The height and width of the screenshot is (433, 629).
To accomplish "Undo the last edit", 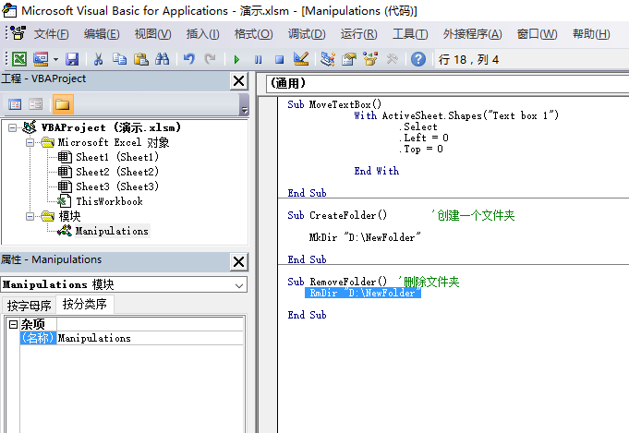I will pyautogui.click(x=188, y=59).
